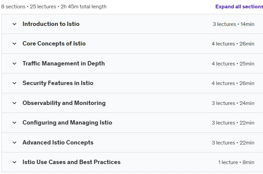This screenshot has height=174, width=263.
Task: Open Observability and Monitoring title
Action: 64,103
